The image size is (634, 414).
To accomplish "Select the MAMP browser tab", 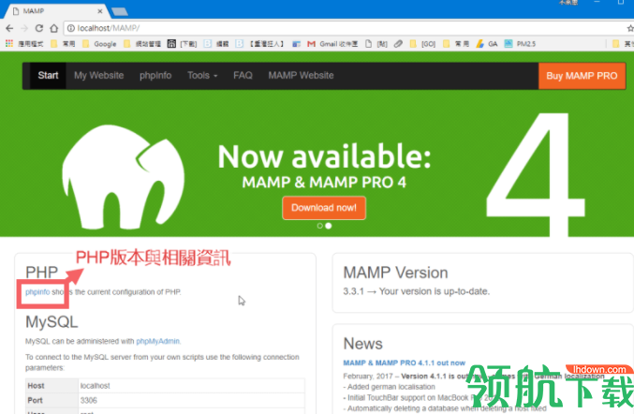I will click(x=56, y=11).
